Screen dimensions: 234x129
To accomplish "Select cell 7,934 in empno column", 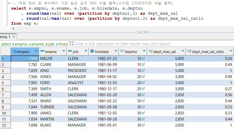I will pyautogui.click(x=25, y=58).
